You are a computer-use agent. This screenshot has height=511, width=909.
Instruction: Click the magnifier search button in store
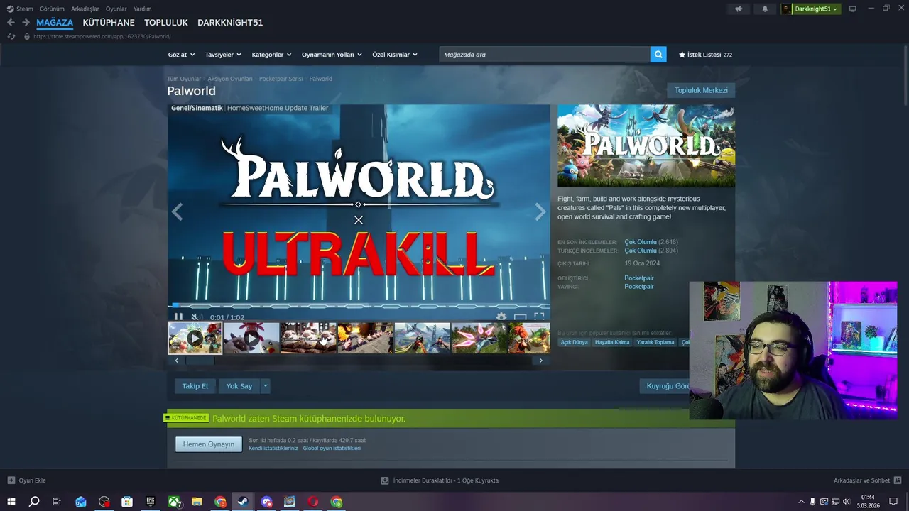[x=658, y=55]
